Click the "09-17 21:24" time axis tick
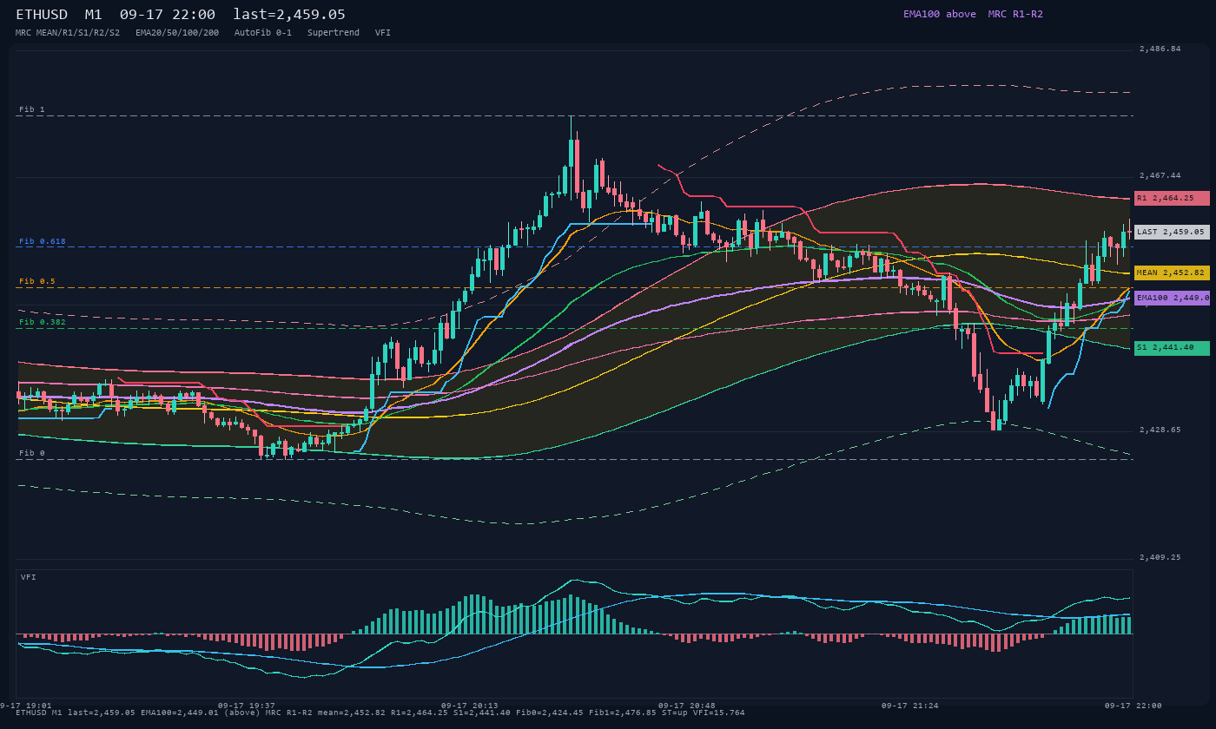The width and height of the screenshot is (1216, 729). tap(910, 706)
